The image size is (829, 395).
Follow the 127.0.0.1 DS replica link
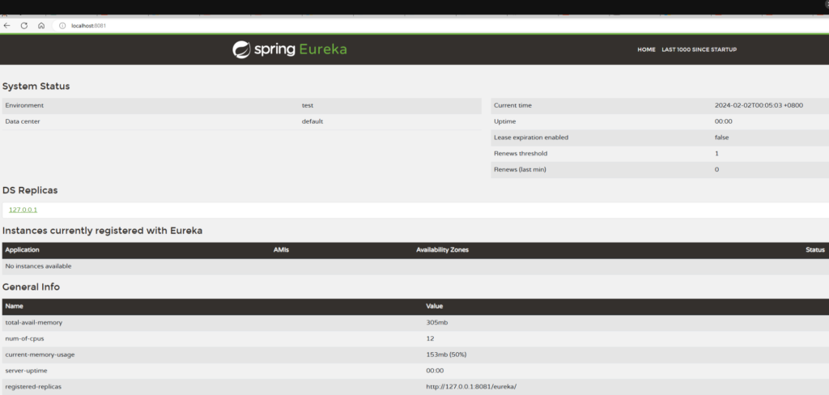coord(23,210)
